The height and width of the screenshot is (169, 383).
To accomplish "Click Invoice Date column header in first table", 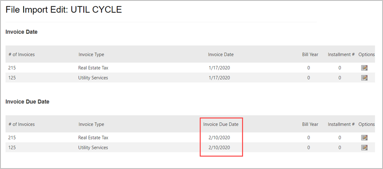I will point(221,54).
